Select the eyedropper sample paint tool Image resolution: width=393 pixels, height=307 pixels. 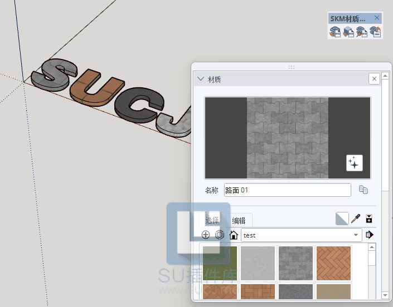[356, 219]
